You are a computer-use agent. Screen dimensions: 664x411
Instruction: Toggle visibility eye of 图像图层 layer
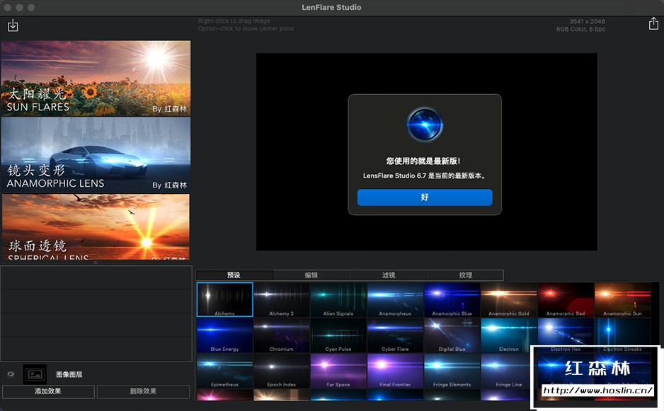coord(11,374)
